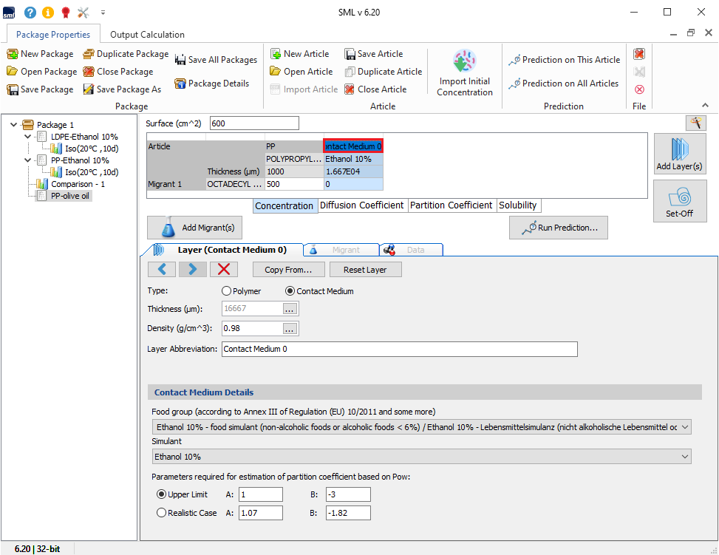Click the Run Prediction button
This screenshot has width=719, height=555.
tap(559, 228)
